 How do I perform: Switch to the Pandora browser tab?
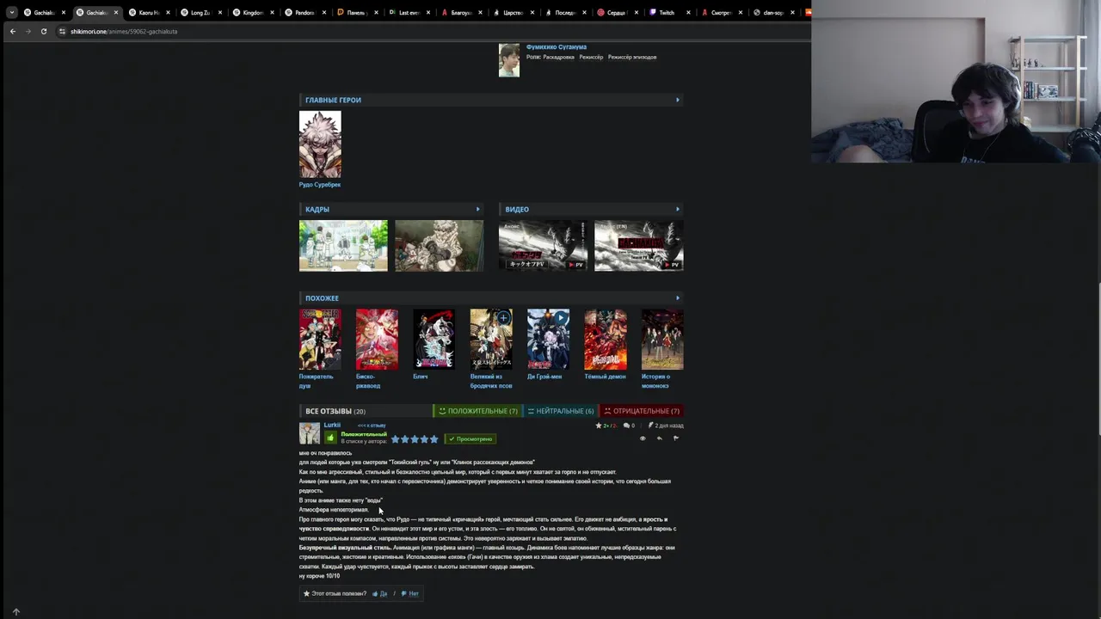304,12
